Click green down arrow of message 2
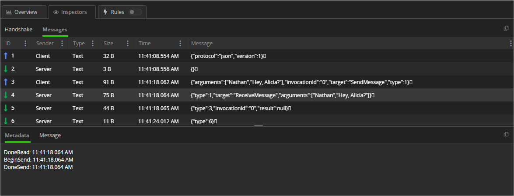The image size is (514, 196). tap(6, 69)
